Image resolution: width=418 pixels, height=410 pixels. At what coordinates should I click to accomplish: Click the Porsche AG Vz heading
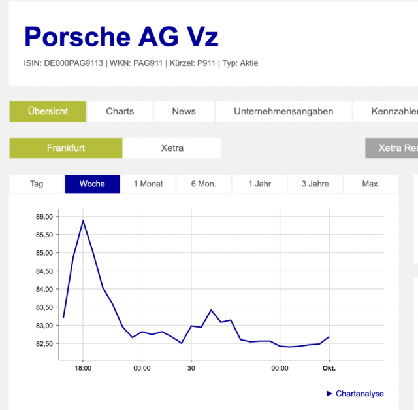(x=121, y=37)
